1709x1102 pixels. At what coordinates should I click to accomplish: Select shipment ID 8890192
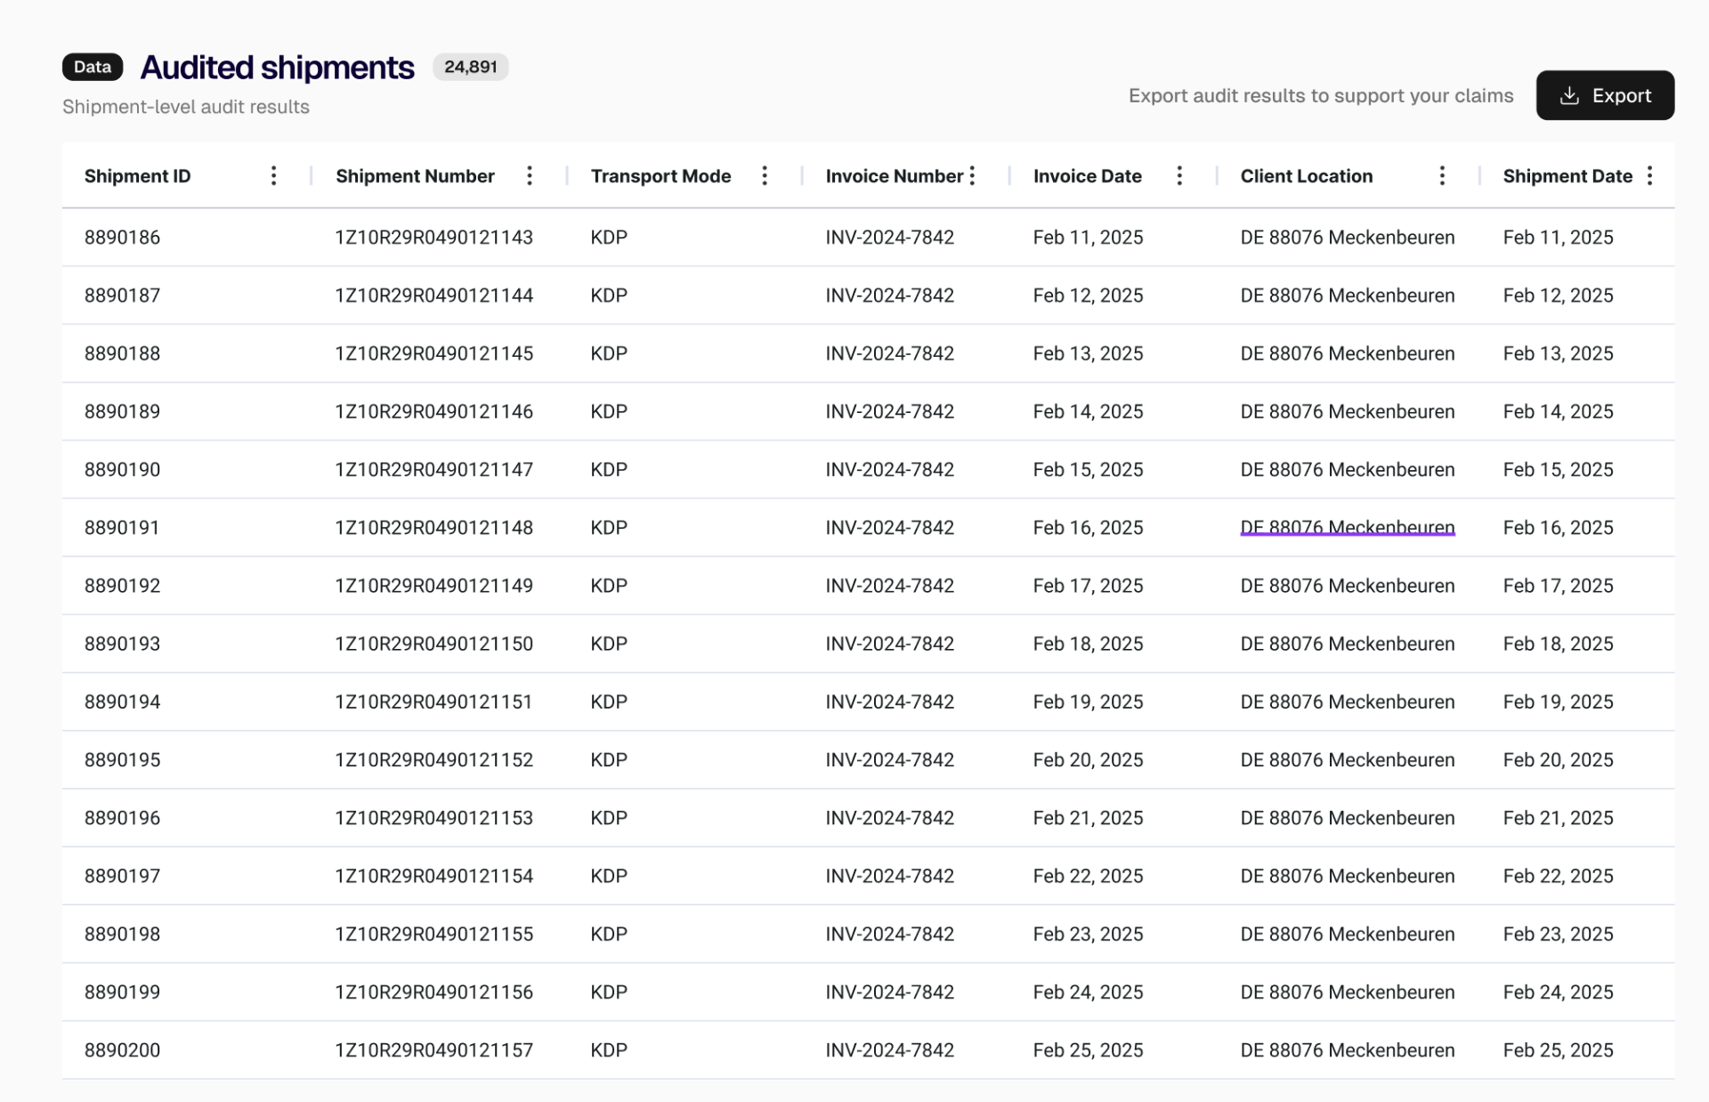pos(123,586)
